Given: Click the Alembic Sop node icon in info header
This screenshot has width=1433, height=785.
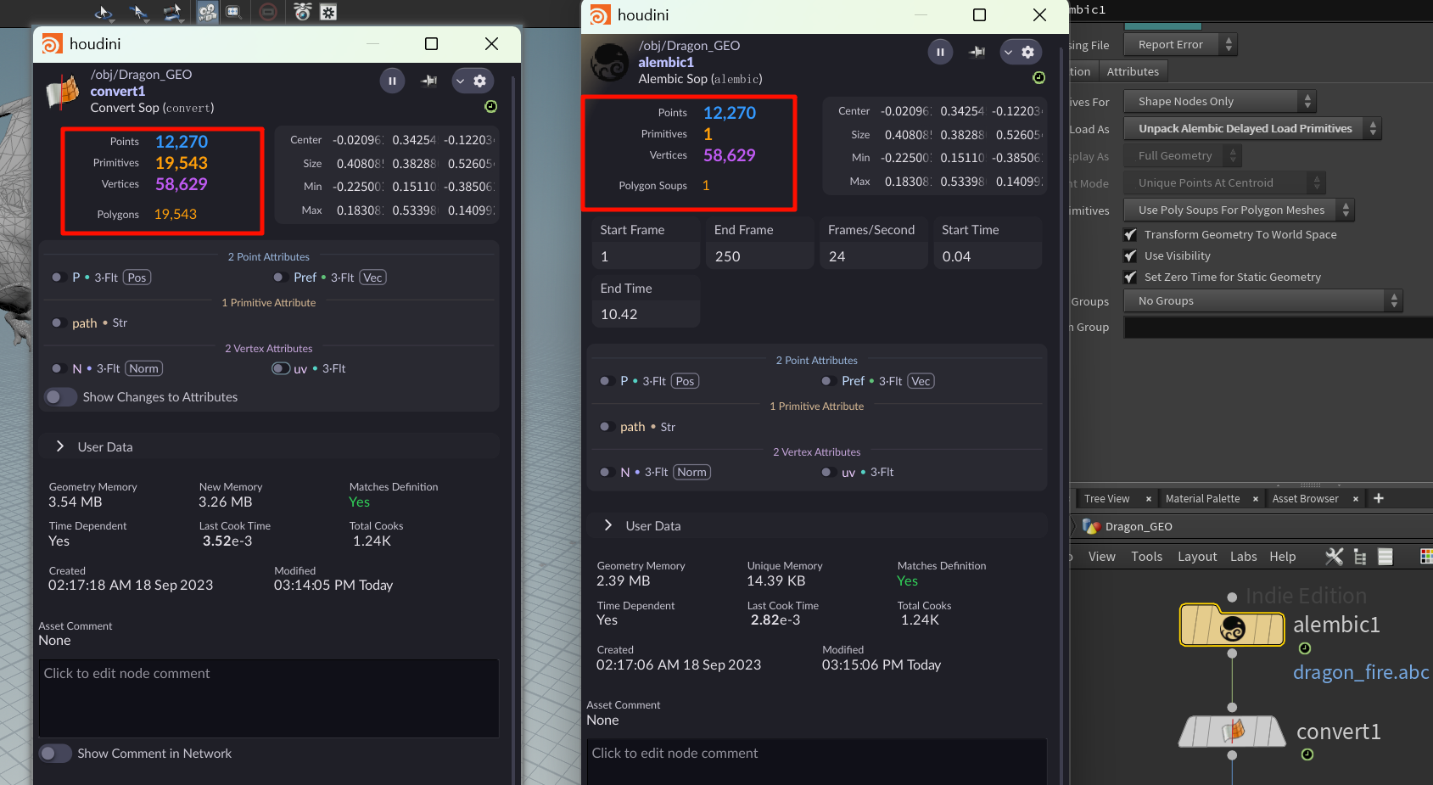Looking at the screenshot, I should [609, 63].
